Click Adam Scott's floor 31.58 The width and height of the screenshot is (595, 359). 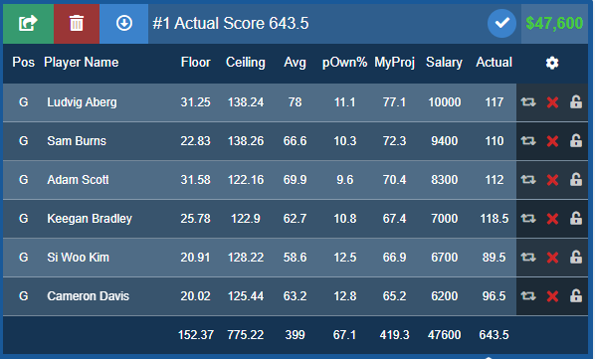[195, 180]
